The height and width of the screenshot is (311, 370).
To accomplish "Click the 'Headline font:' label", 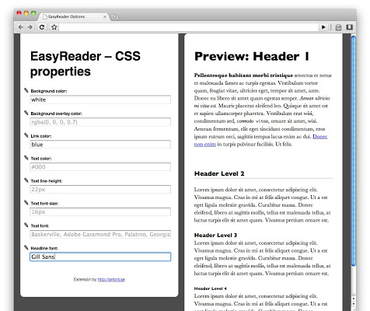I will point(44,248).
